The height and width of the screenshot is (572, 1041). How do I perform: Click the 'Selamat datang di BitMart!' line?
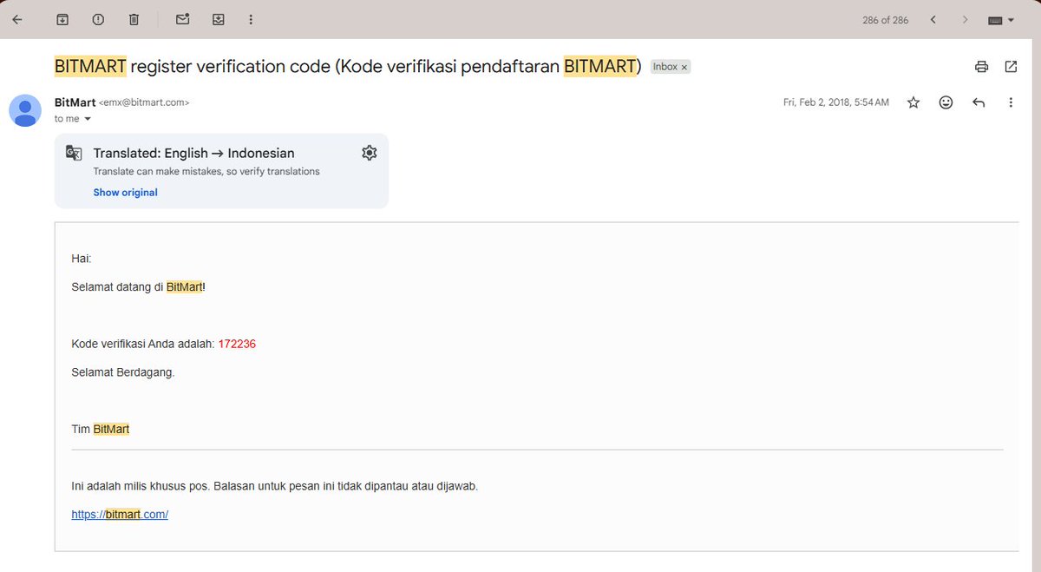tap(139, 286)
